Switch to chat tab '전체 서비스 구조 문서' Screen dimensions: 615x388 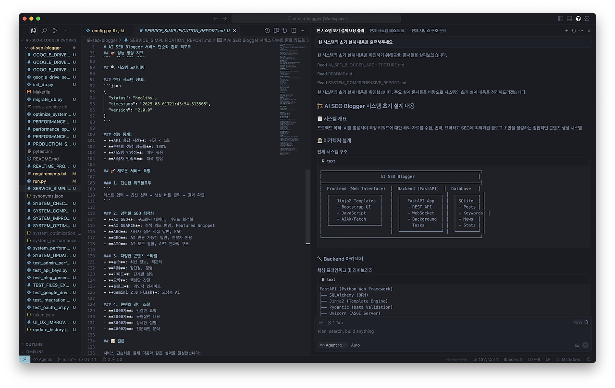(x=429, y=30)
